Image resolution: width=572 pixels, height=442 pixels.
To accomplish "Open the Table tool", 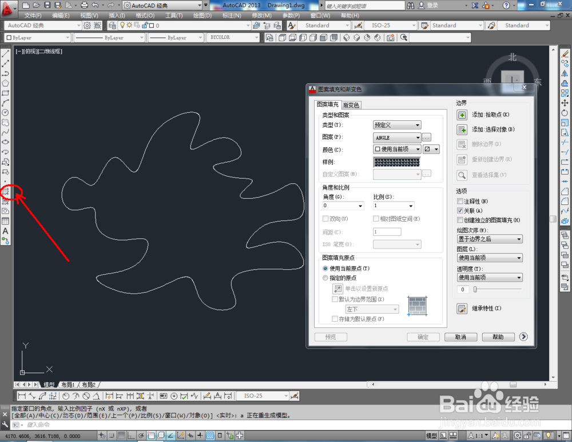I will (6, 221).
